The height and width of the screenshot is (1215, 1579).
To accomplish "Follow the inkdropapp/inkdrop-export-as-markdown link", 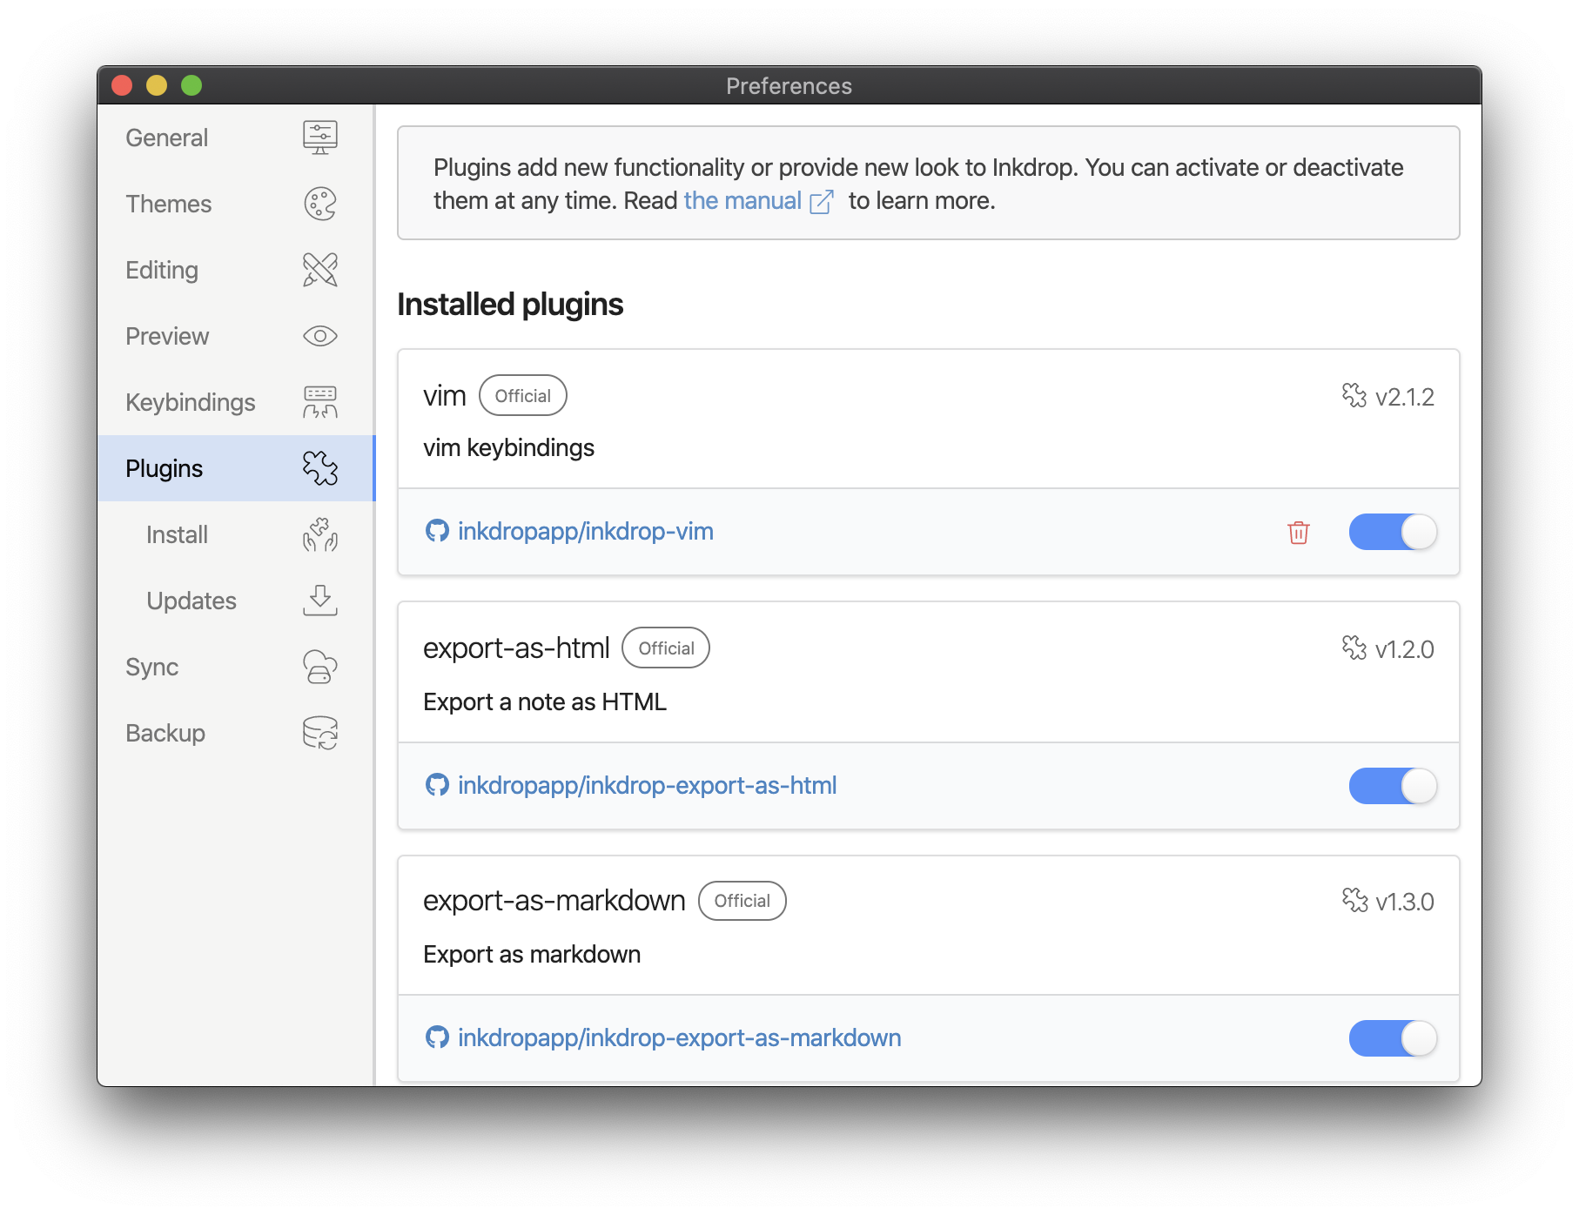I will (679, 1037).
